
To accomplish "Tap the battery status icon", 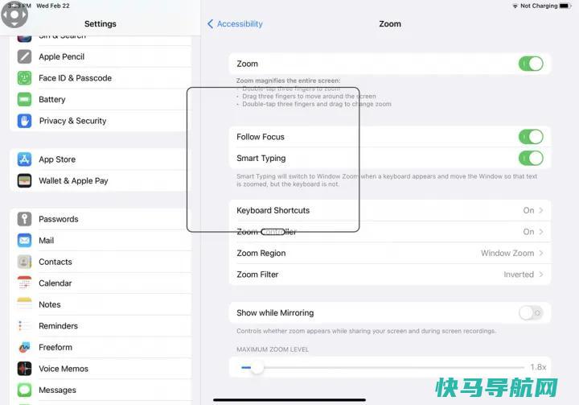I will click(565, 6).
